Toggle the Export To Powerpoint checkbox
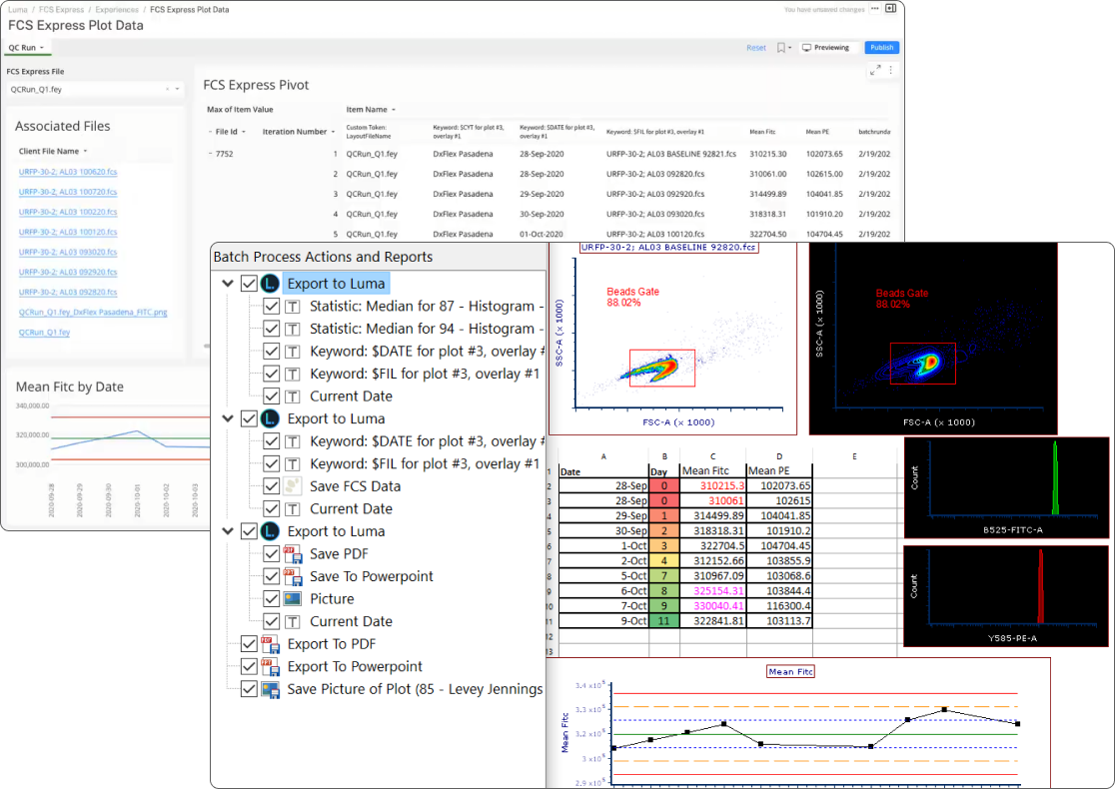Image resolution: width=1115 pixels, height=789 pixels. click(249, 666)
